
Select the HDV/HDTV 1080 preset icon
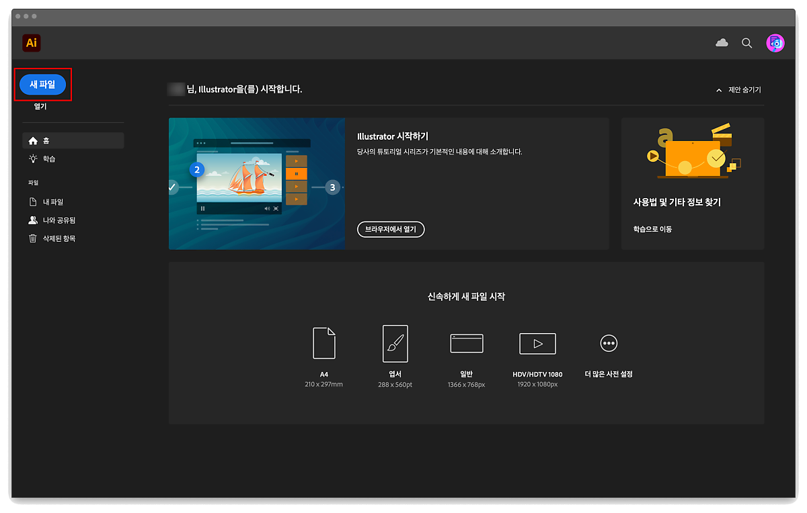click(x=537, y=343)
